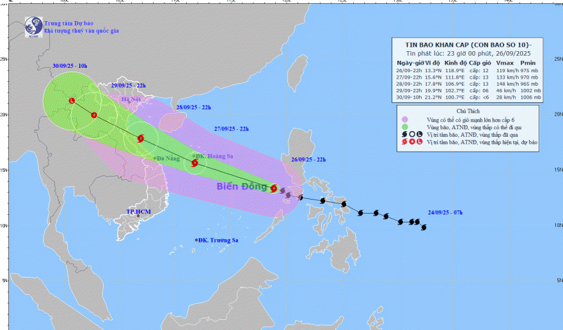Click the Đà Nẵng city dot marker

[x=155, y=158]
